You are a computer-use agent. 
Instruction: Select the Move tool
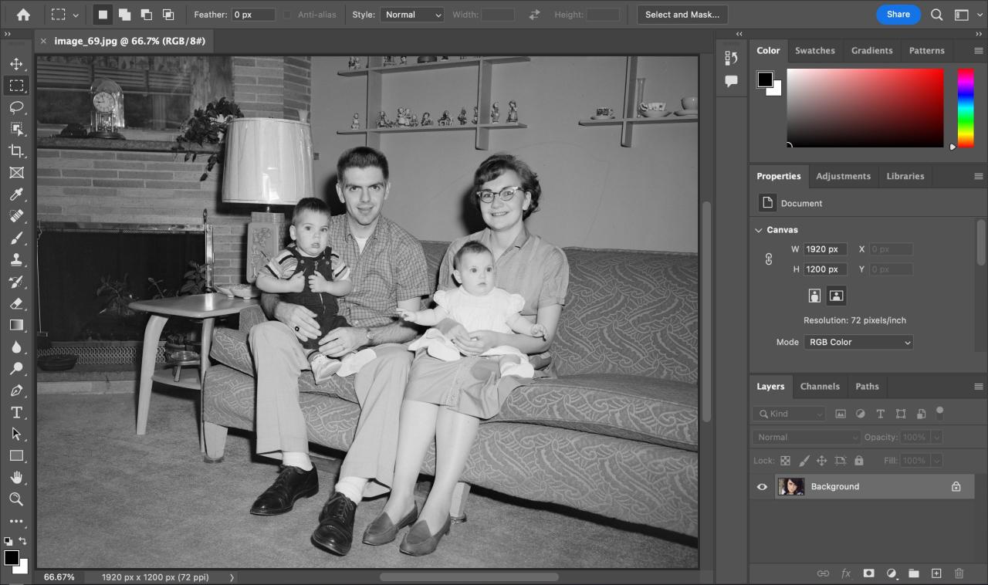16,64
